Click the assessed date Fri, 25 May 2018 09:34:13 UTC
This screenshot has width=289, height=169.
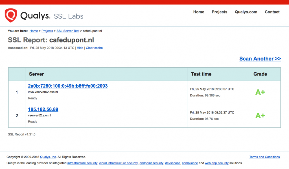[52, 48]
